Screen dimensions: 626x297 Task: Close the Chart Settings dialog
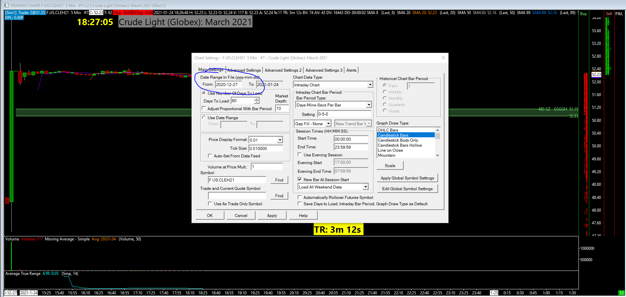coord(443,58)
